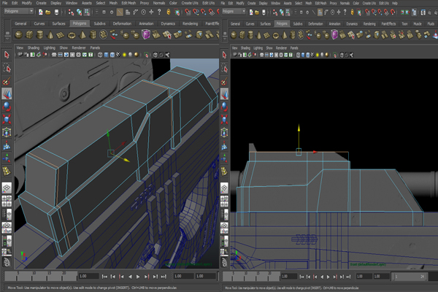Toggle snap to grids magnet in left window

188,12
